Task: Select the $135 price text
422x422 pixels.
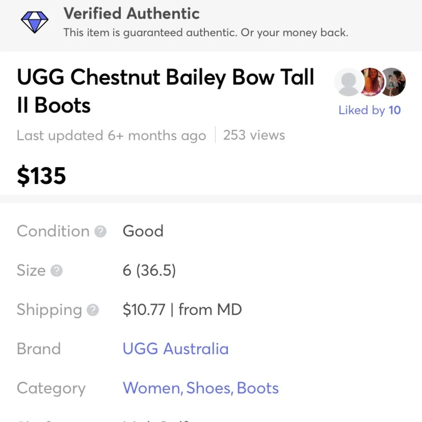Action: (41, 176)
